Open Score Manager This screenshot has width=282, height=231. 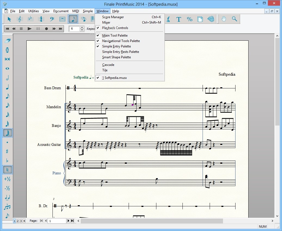[x=129, y=17]
